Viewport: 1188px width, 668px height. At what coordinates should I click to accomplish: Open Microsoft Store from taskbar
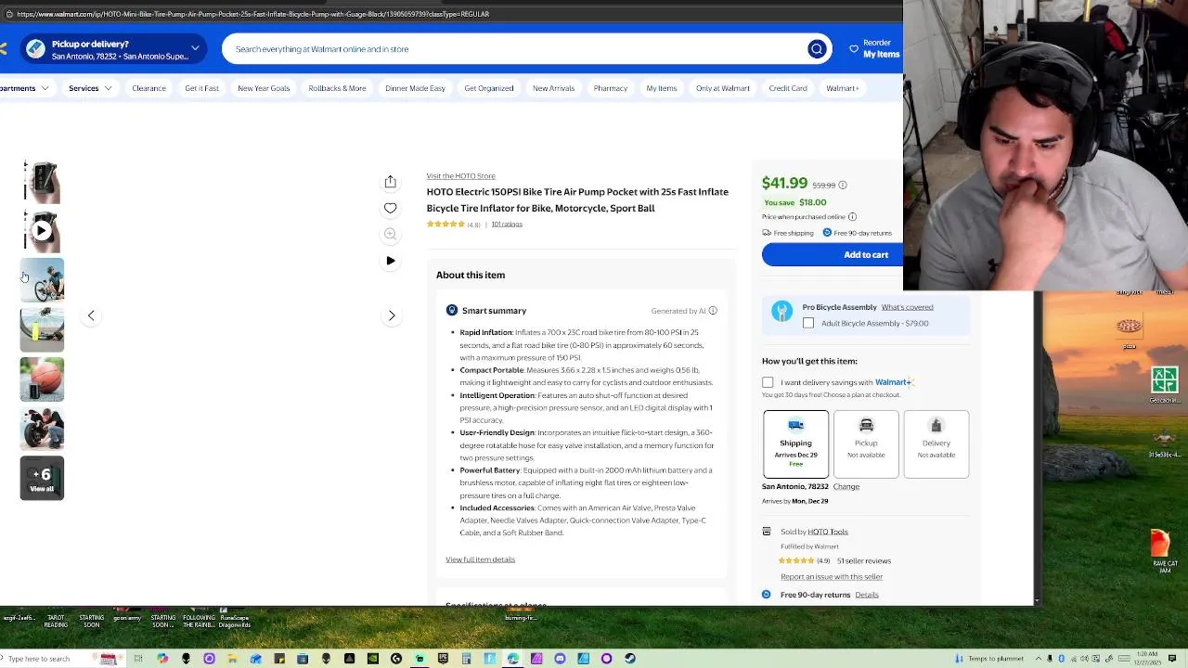303,659
